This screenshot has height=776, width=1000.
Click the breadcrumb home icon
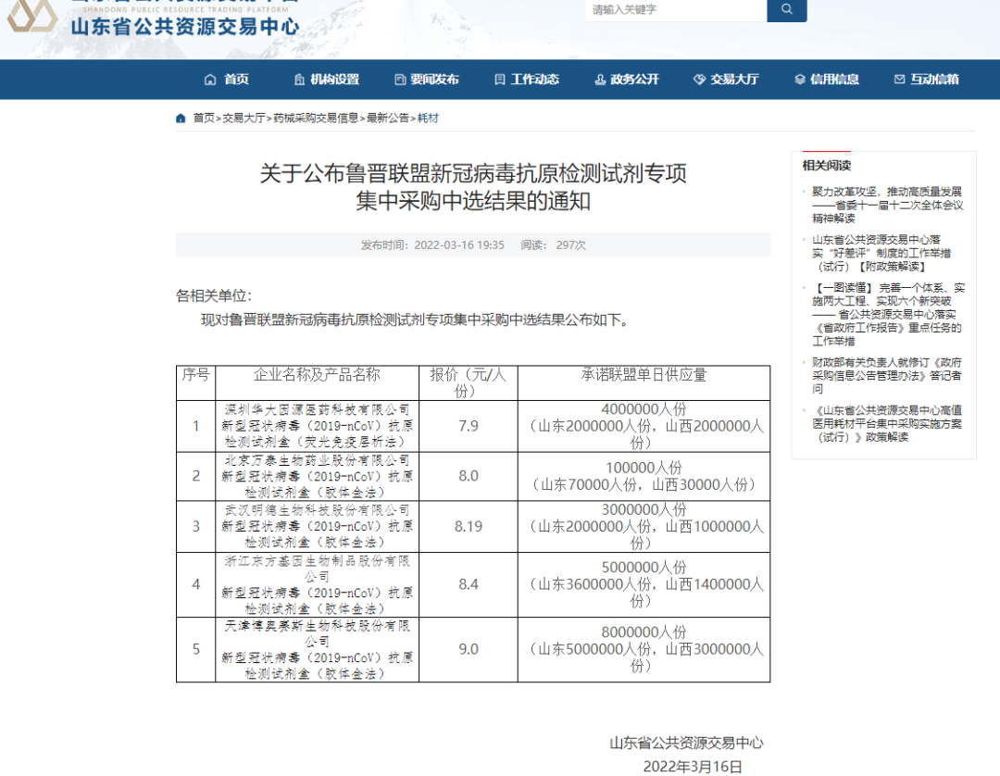coord(181,118)
